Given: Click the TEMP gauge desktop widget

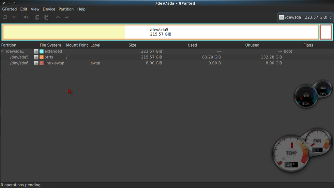Looking at the screenshot, I should tap(291, 154).
